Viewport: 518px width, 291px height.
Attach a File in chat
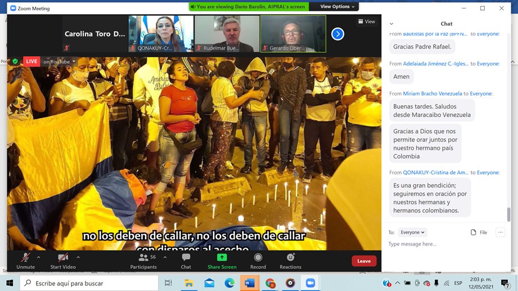479,232
